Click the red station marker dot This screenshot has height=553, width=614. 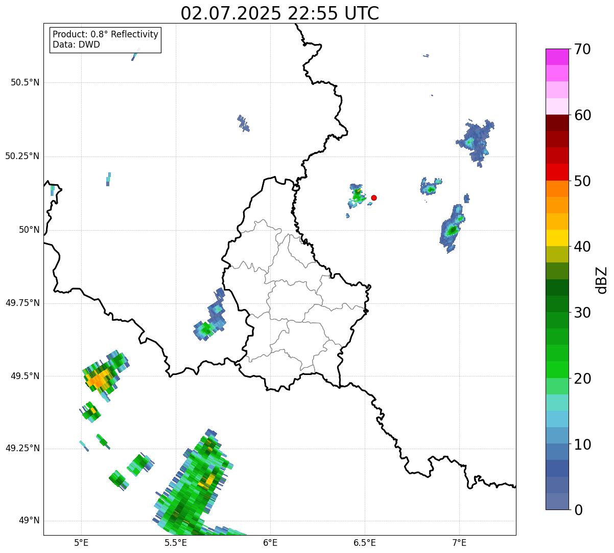coord(374,197)
